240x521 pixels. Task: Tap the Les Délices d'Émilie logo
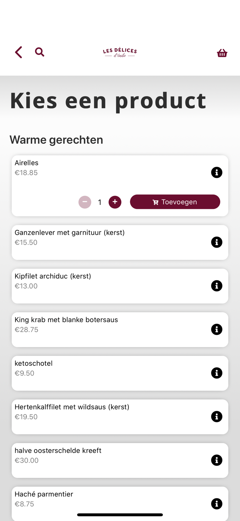click(x=120, y=52)
